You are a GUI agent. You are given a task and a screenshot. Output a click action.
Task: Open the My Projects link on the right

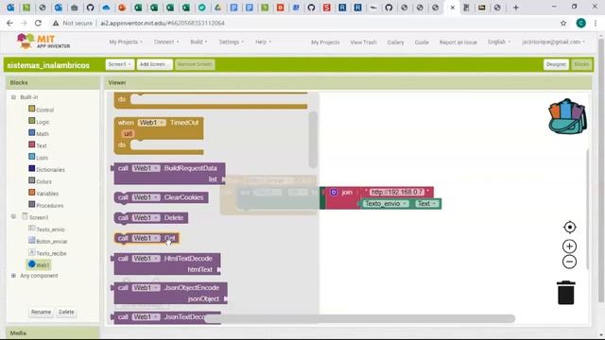pyautogui.click(x=325, y=42)
